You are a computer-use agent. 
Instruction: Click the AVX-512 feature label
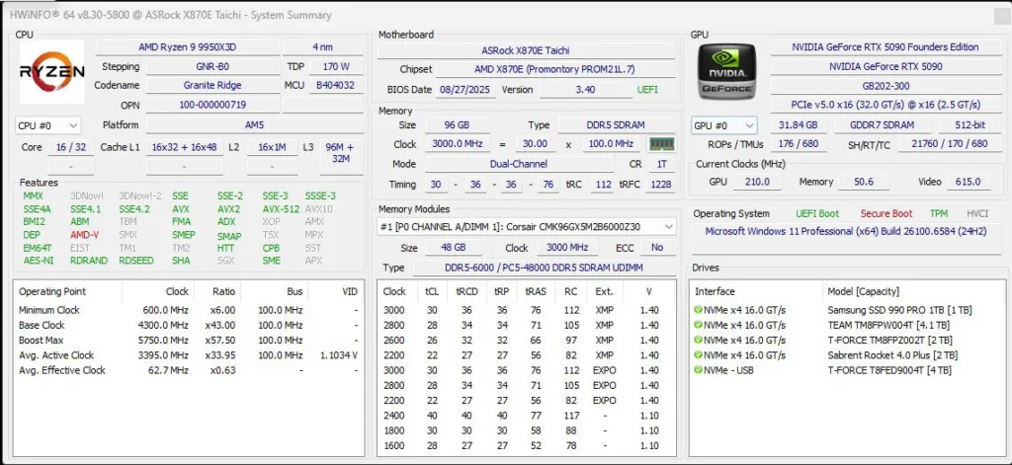[281, 209]
